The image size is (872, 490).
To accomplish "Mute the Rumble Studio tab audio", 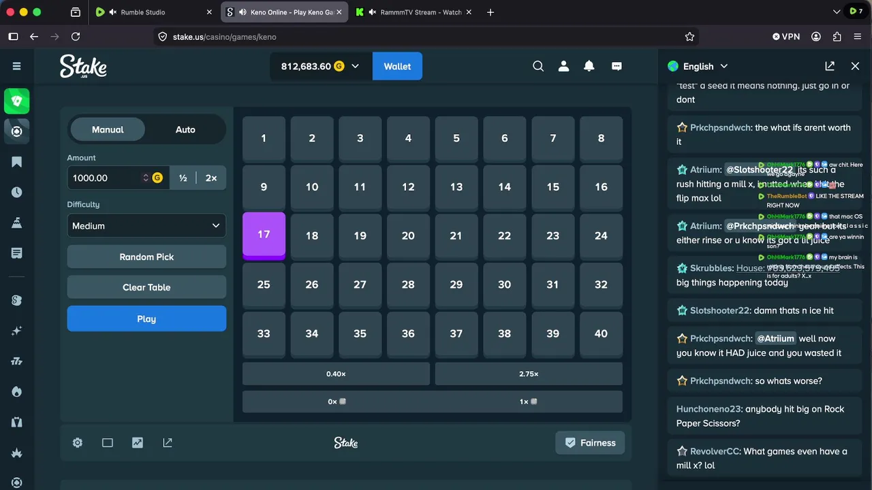I will (x=113, y=12).
